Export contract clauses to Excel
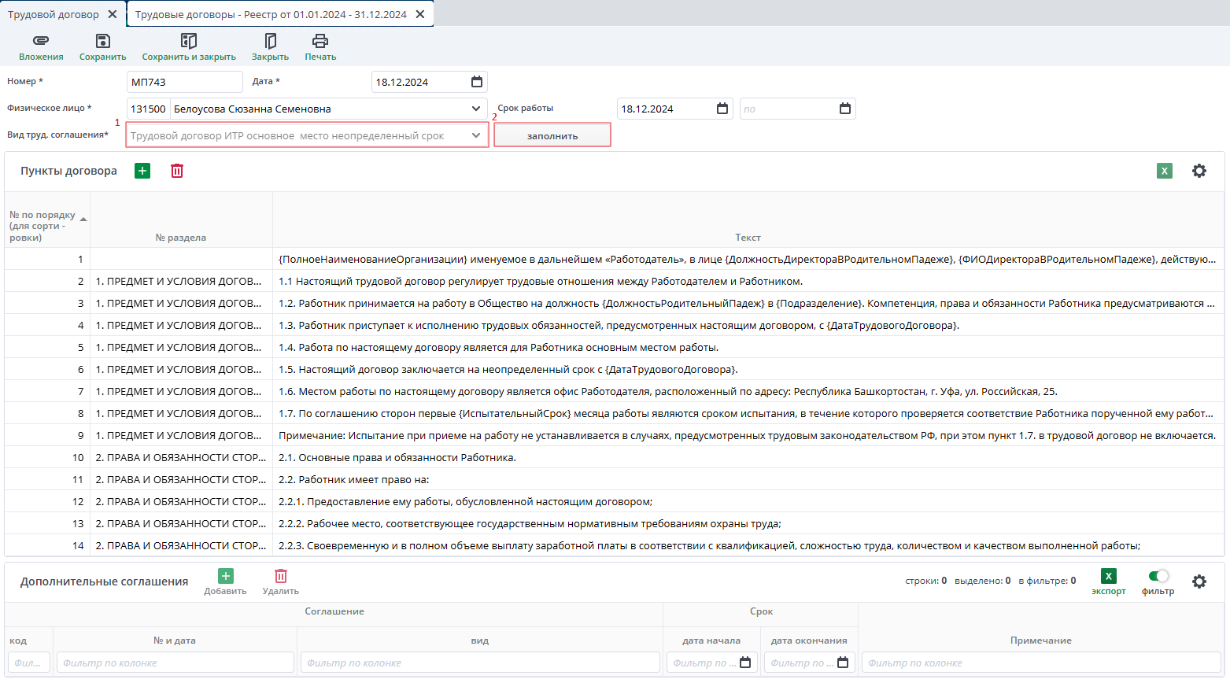Screen dimensions: 1230x683 1165,171
